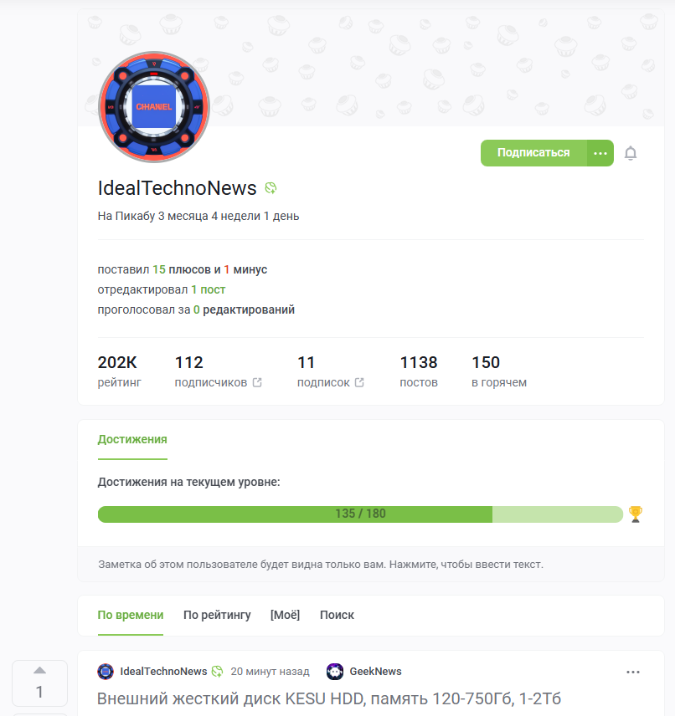This screenshot has height=716, width=675.
Task: Click the verified badge next to IdealTechnoNews title
Action: (271, 188)
